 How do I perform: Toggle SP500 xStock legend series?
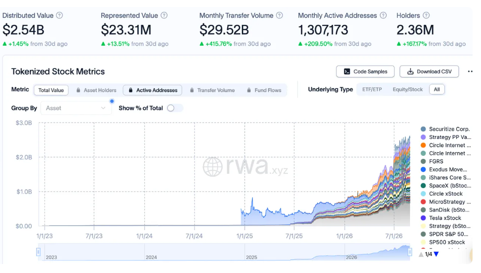pyautogui.click(x=443, y=242)
